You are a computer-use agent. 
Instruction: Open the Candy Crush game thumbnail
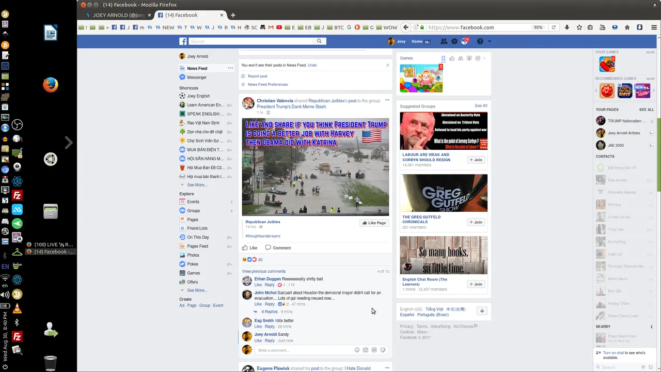click(x=421, y=79)
